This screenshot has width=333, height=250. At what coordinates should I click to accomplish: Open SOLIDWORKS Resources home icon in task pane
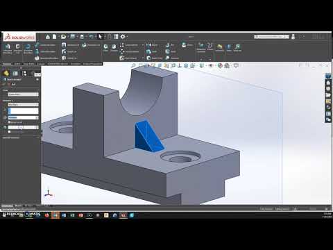coord(328,83)
